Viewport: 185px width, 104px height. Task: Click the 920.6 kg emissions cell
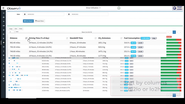[x=102, y=47]
